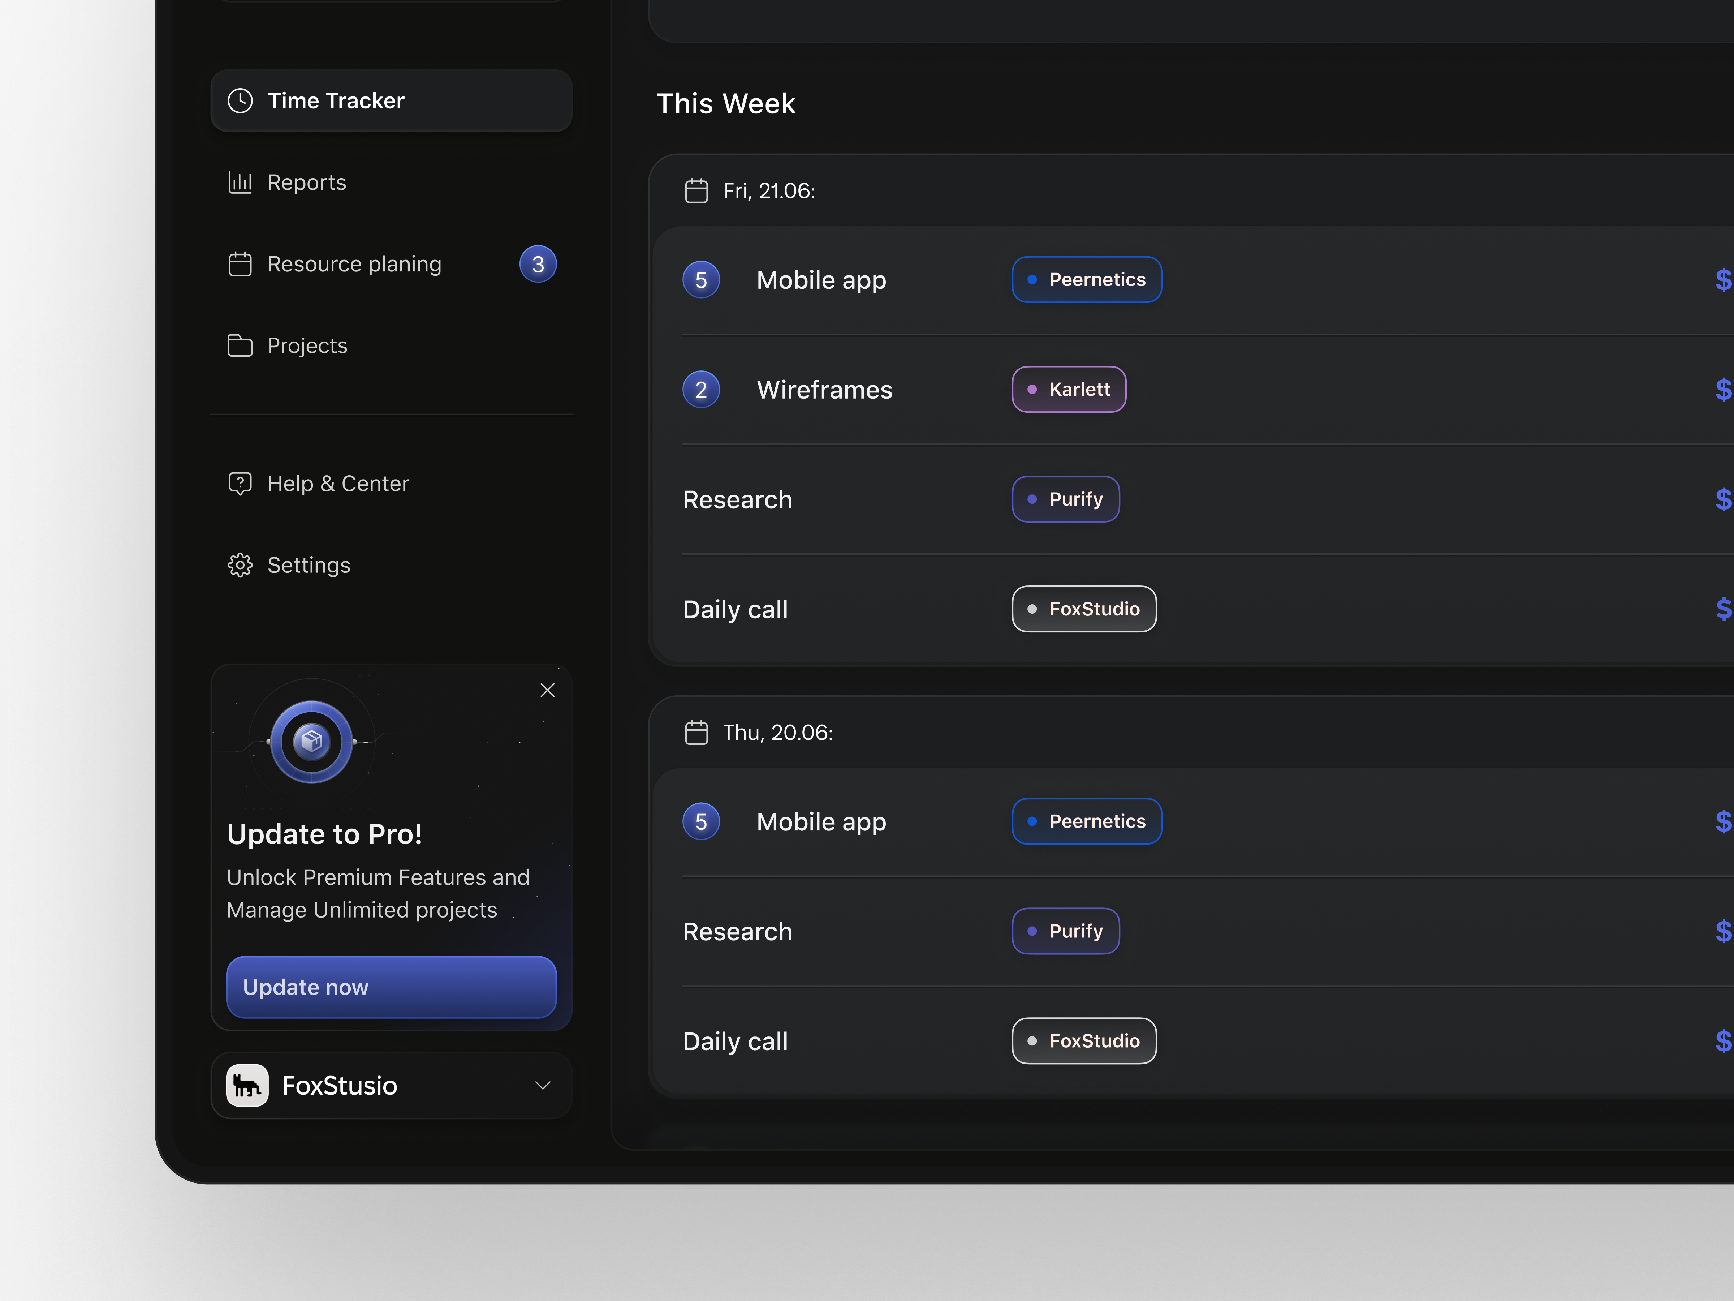
Task: Click count badge 5 on Friday's Mobile app
Action: pyautogui.click(x=701, y=280)
